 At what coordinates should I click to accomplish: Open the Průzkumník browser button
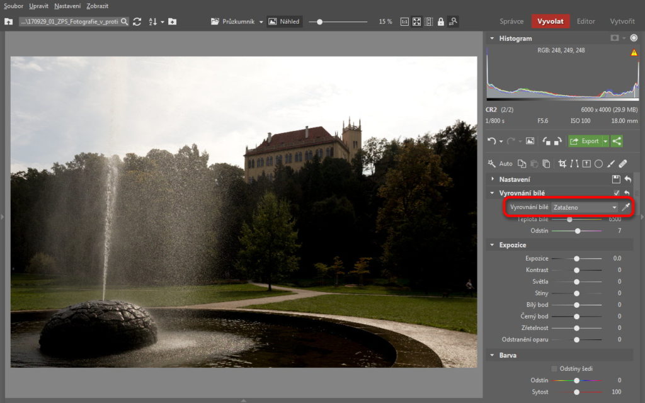(x=233, y=21)
